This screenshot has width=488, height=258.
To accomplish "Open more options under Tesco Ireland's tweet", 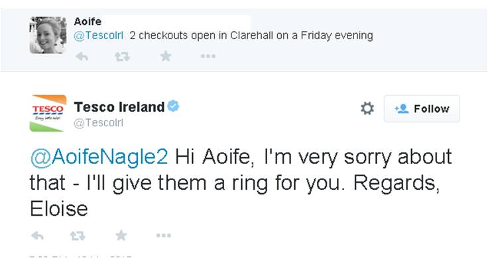I will [x=163, y=236].
